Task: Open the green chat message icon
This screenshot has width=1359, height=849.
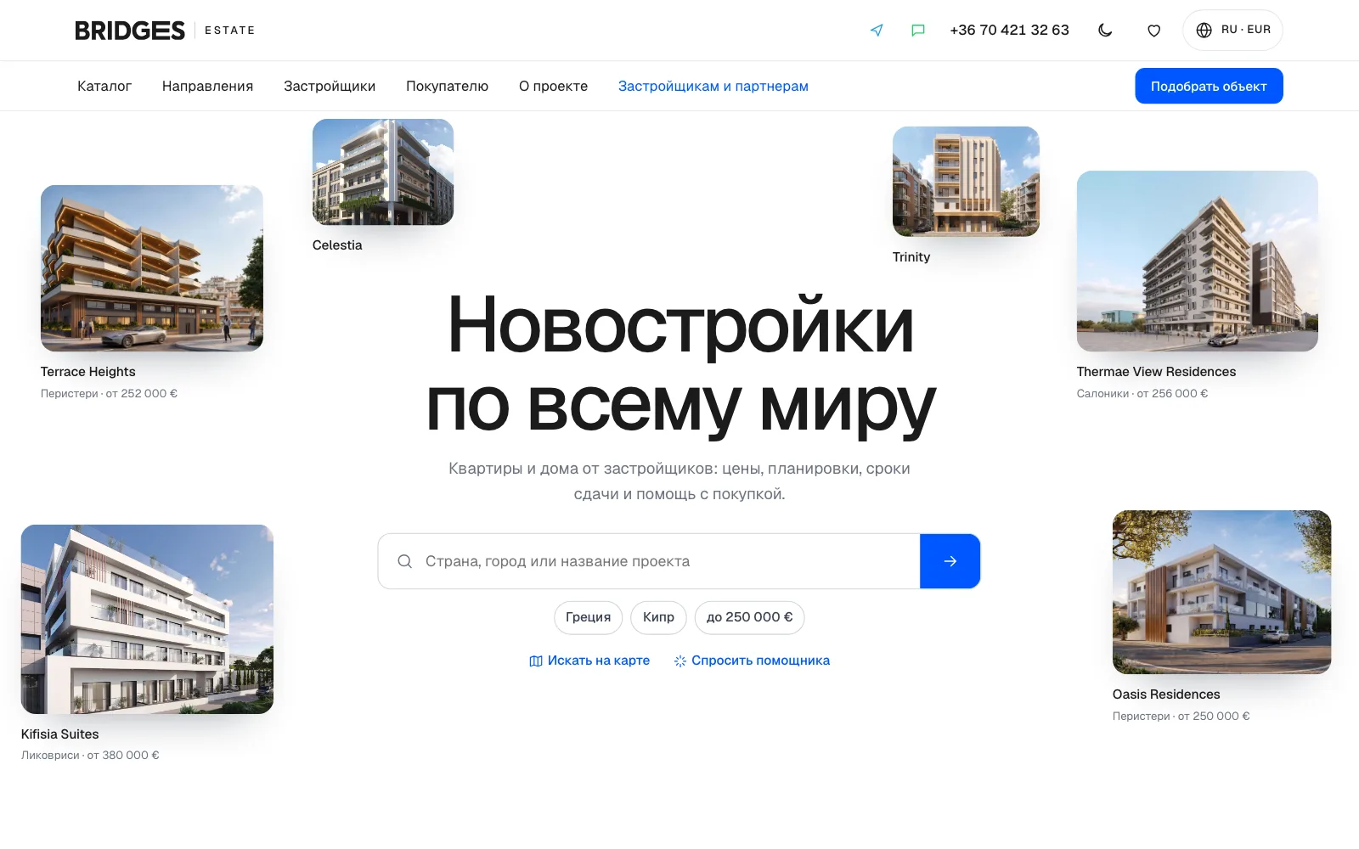Action: 918,31
